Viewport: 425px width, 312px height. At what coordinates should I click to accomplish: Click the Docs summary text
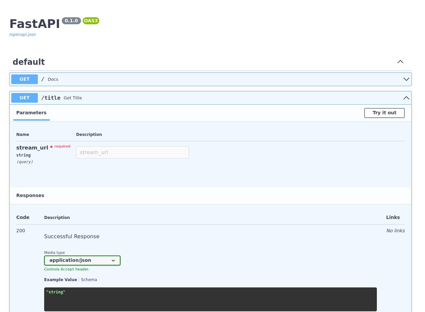(53, 79)
